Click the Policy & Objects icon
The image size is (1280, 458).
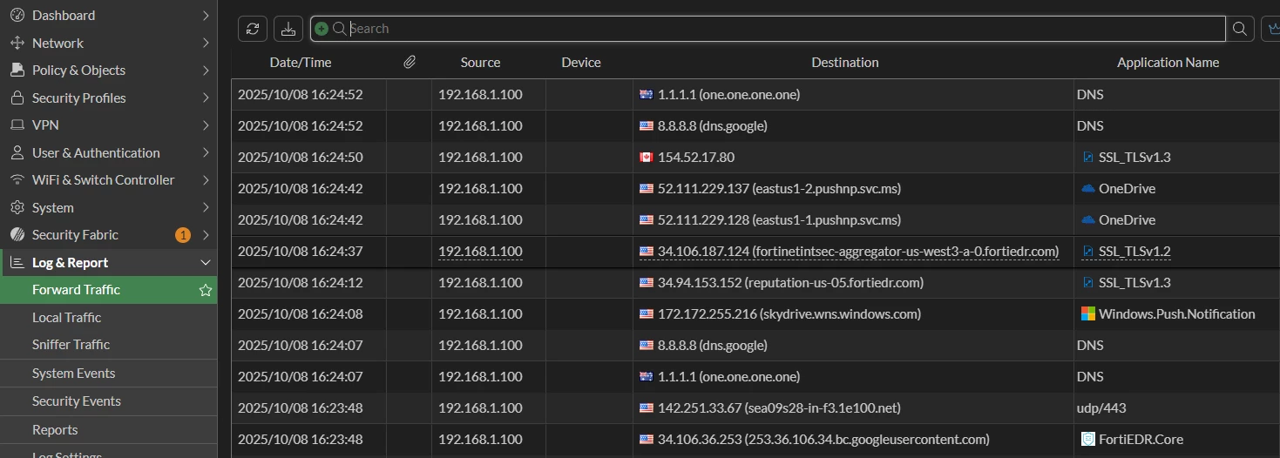pos(17,70)
